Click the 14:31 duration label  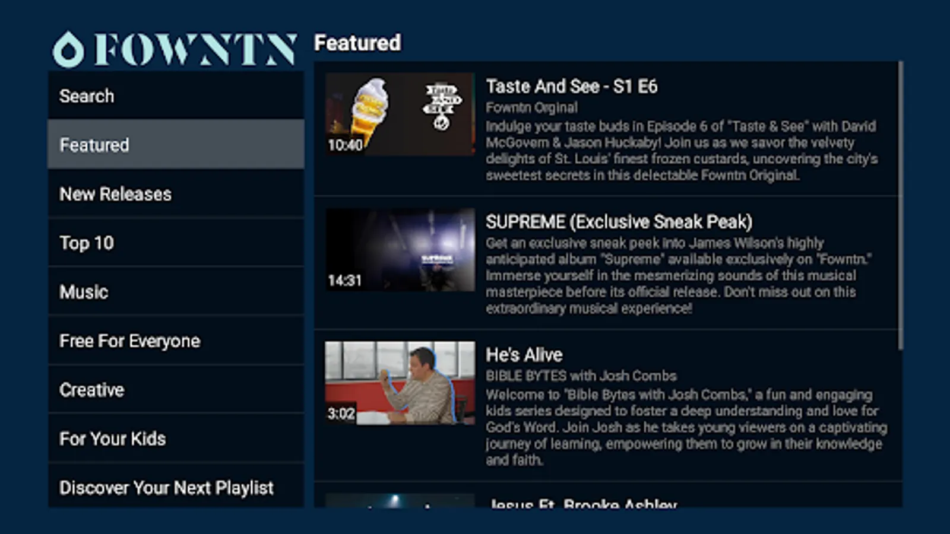(x=345, y=280)
